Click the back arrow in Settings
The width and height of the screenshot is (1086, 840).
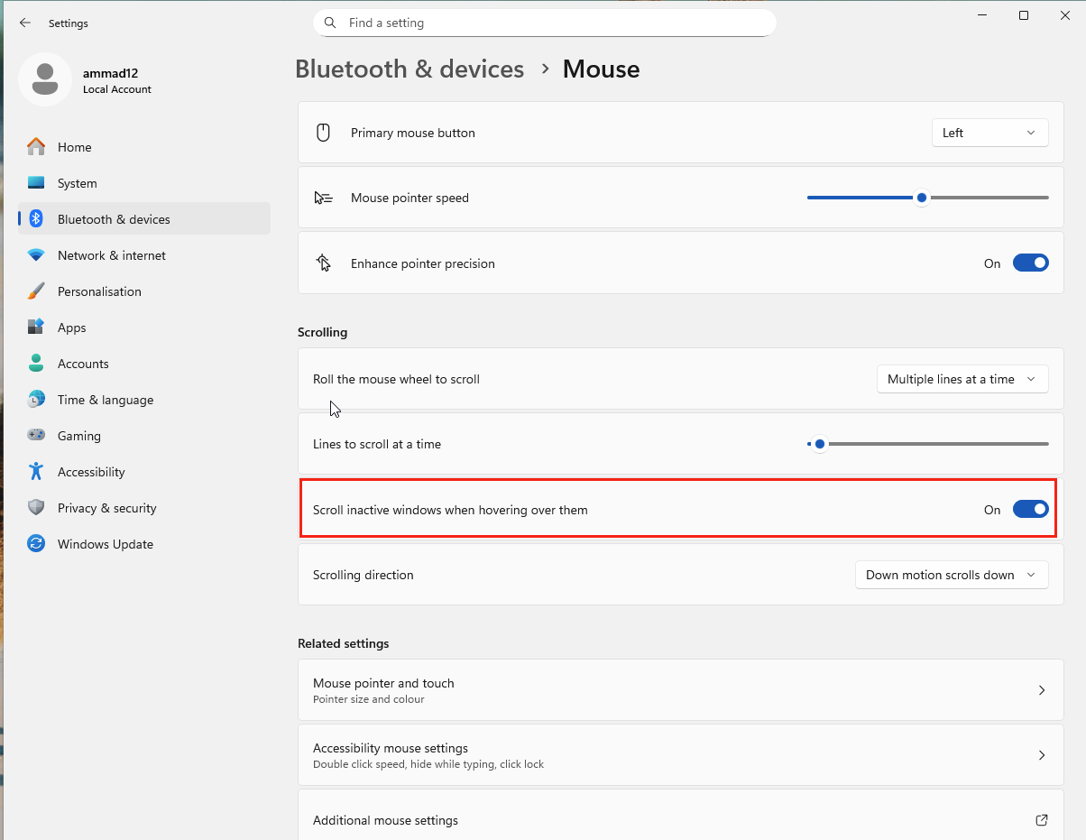pos(25,23)
